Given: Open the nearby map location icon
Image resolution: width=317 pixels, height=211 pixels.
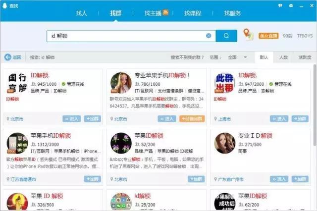Looking at the screenshot, I should (x=248, y=35).
